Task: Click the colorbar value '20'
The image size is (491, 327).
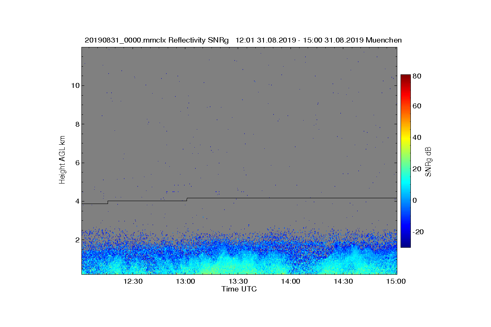Action: 417,169
